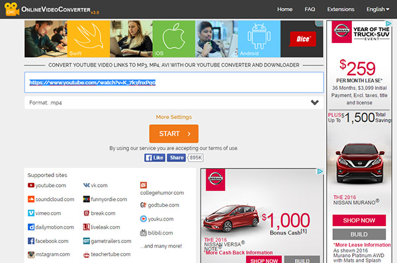Click the red Nissan Murano car image
The height and width of the screenshot is (263, 397).
[x=359, y=163]
